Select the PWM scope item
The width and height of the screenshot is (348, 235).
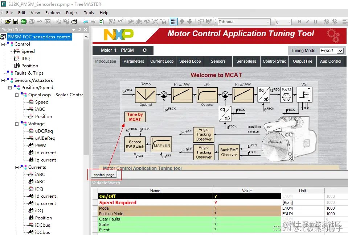(41, 146)
